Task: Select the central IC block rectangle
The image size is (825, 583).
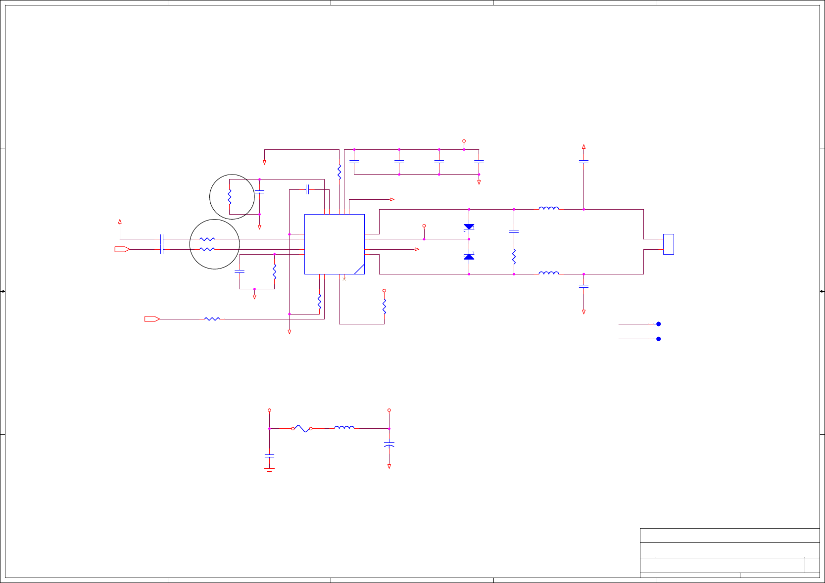Action: tap(335, 244)
